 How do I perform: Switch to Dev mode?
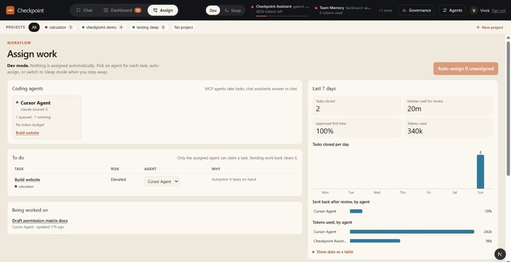213,10
